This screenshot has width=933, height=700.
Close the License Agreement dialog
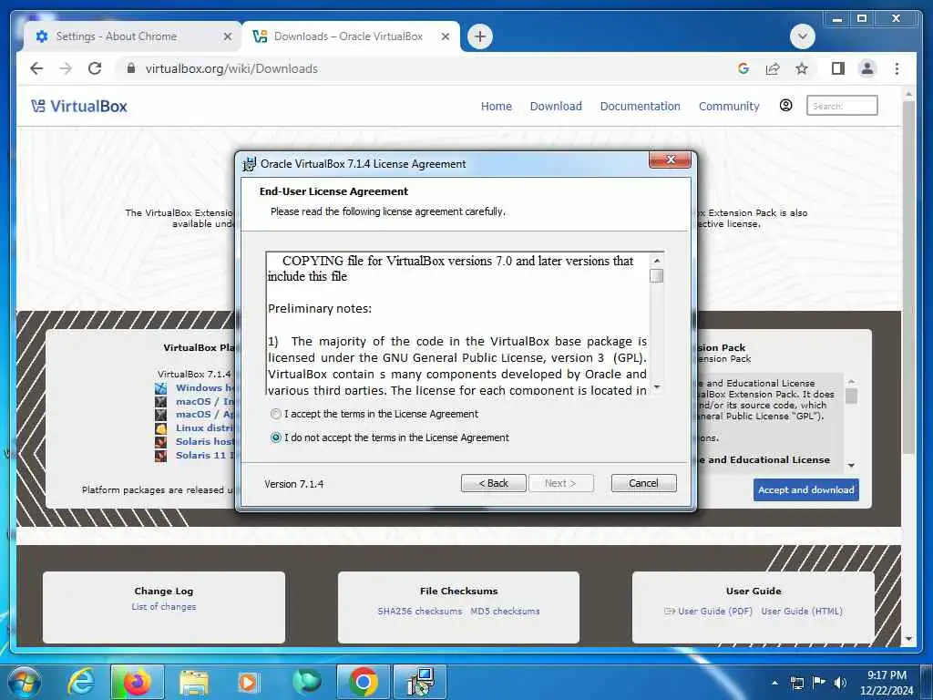[x=670, y=160]
